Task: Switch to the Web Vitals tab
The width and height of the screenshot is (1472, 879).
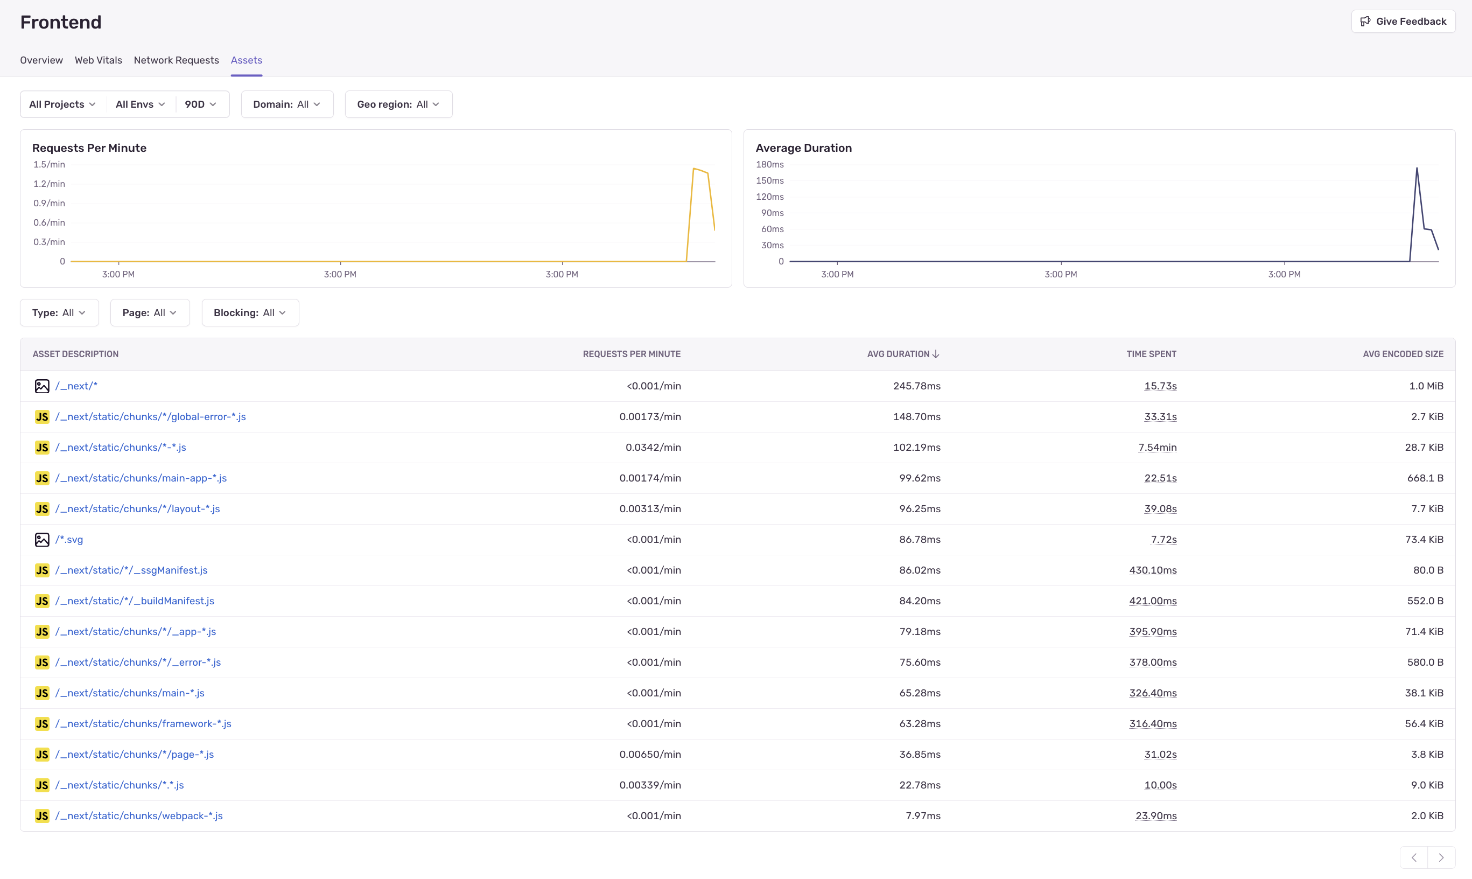Action: pos(99,60)
